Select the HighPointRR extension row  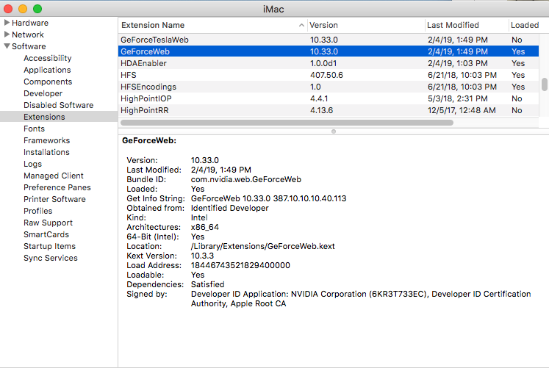coord(329,110)
